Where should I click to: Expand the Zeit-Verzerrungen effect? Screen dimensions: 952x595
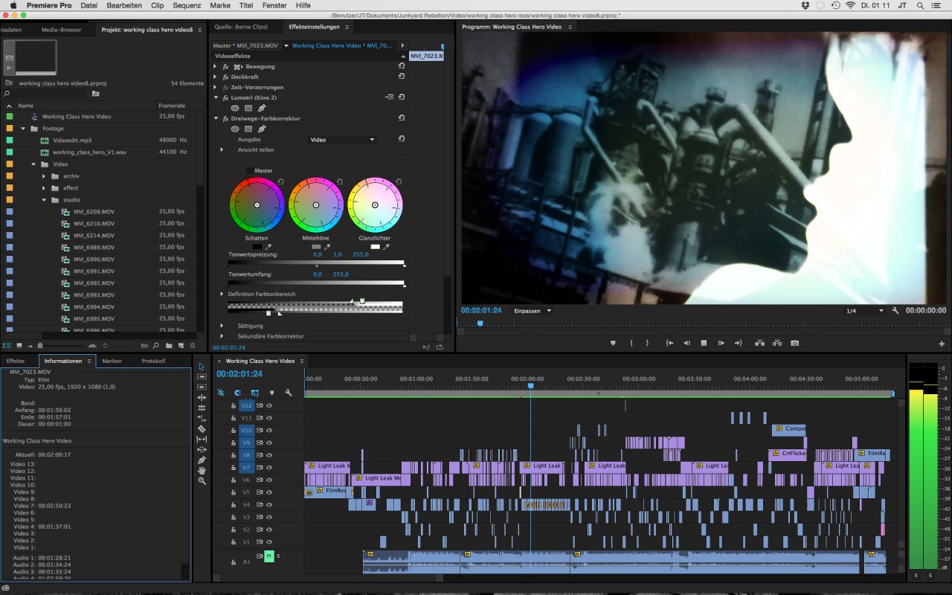216,88
